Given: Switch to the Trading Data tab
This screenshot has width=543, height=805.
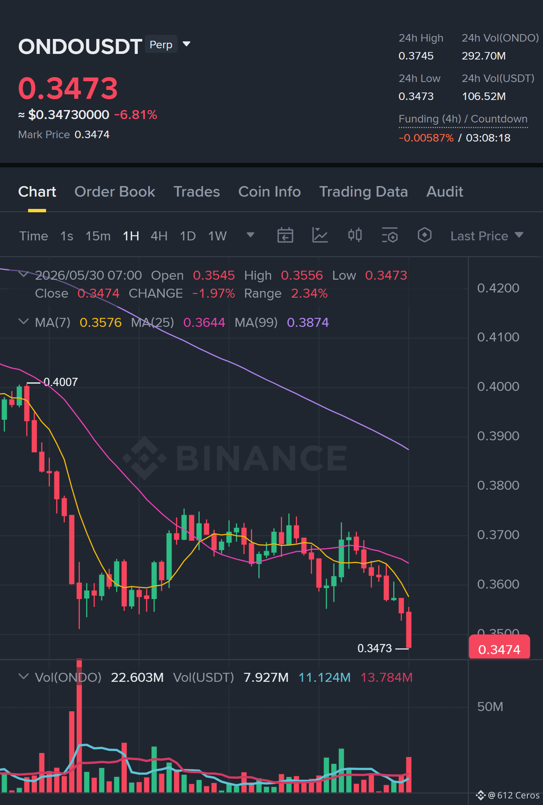Looking at the screenshot, I should coord(363,192).
